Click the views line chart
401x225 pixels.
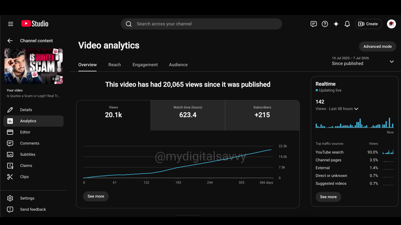(x=178, y=162)
